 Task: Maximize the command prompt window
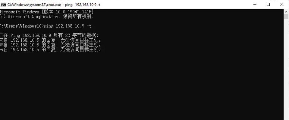click(268, 4)
